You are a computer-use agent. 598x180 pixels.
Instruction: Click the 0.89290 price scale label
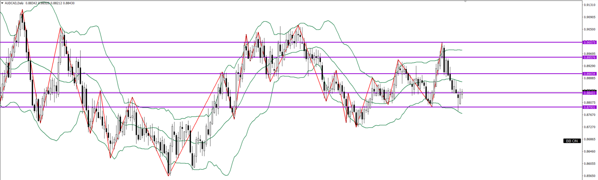coord(590,66)
